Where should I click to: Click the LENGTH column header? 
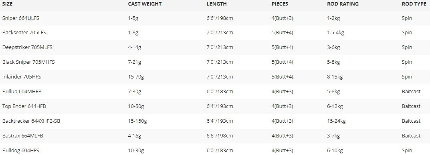(x=217, y=4)
